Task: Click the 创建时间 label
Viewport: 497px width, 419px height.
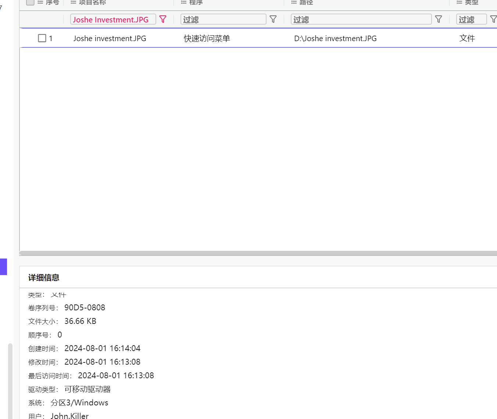Action: tap(43, 348)
